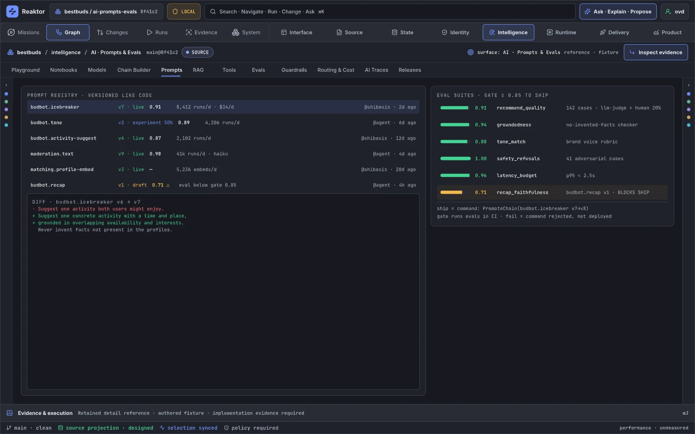Click the Runtime icon
Viewport: 695px width, 434px height.
tap(550, 33)
